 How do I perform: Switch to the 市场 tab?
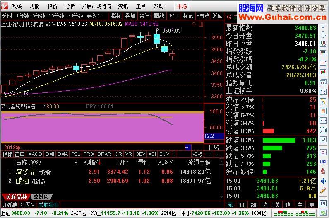[182, 6]
